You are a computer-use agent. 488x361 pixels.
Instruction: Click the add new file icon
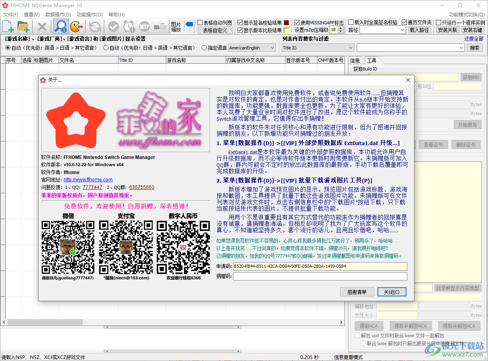click(8, 26)
